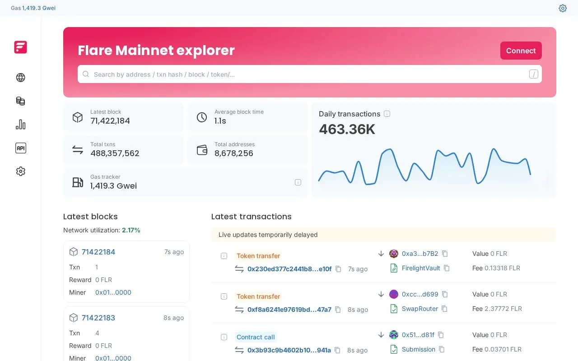Copy transaction hash 0x3b93c9b4602b10...941a

tap(337, 350)
